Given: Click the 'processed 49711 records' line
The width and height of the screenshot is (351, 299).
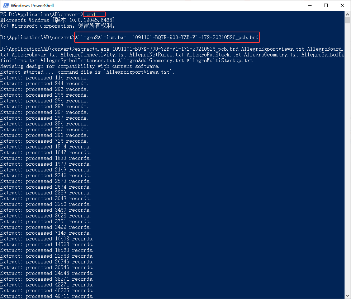Looking at the screenshot, I should 47,296.
